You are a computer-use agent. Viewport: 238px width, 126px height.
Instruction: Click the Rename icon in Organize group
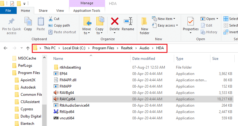128,21
